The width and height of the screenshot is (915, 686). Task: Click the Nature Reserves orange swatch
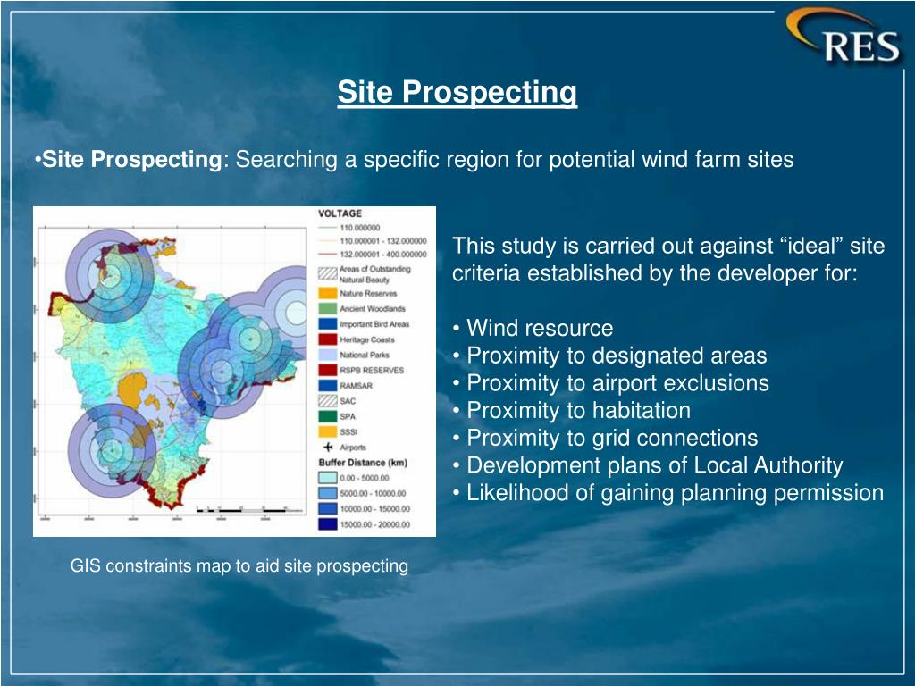pyautogui.click(x=328, y=293)
